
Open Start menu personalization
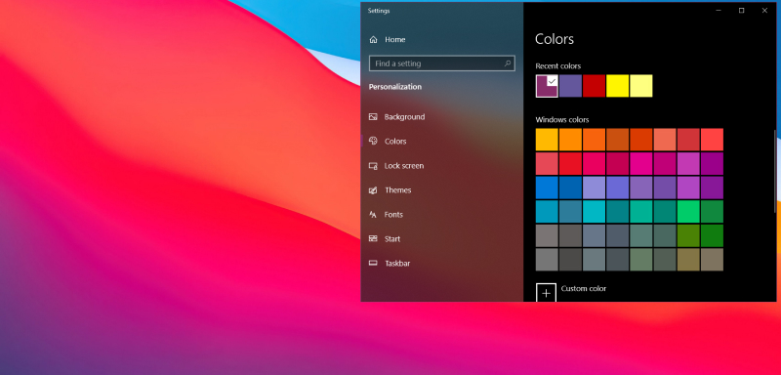click(384, 239)
